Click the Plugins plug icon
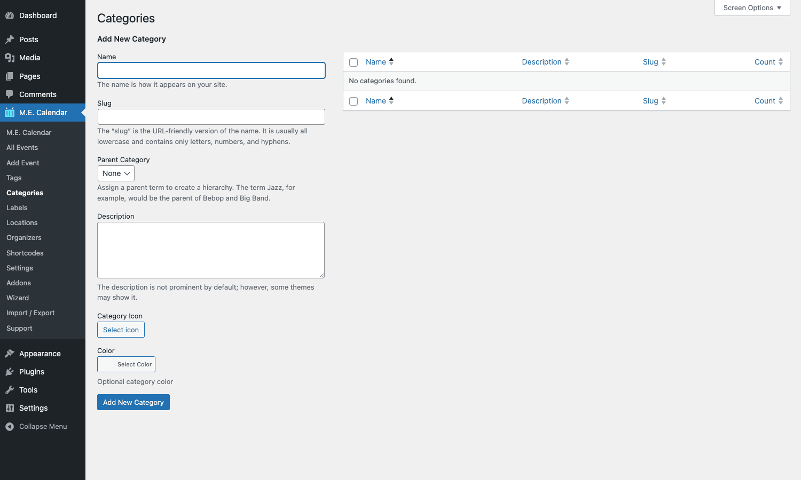The image size is (801, 480). tap(10, 372)
